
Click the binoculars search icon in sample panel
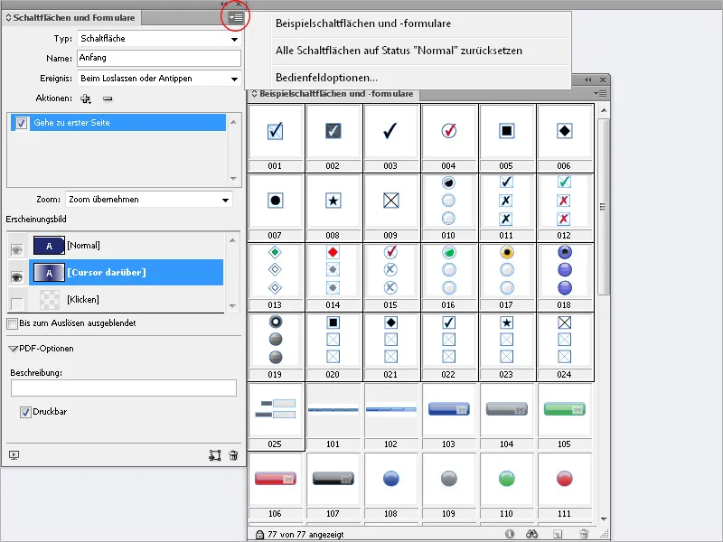coord(531,533)
